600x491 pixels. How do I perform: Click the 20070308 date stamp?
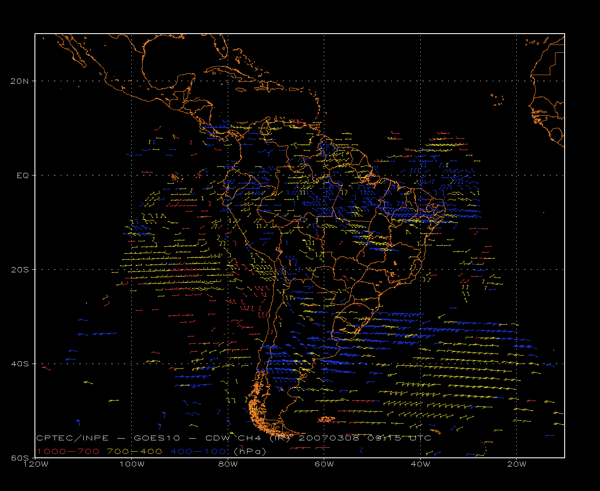pyautogui.click(x=329, y=438)
